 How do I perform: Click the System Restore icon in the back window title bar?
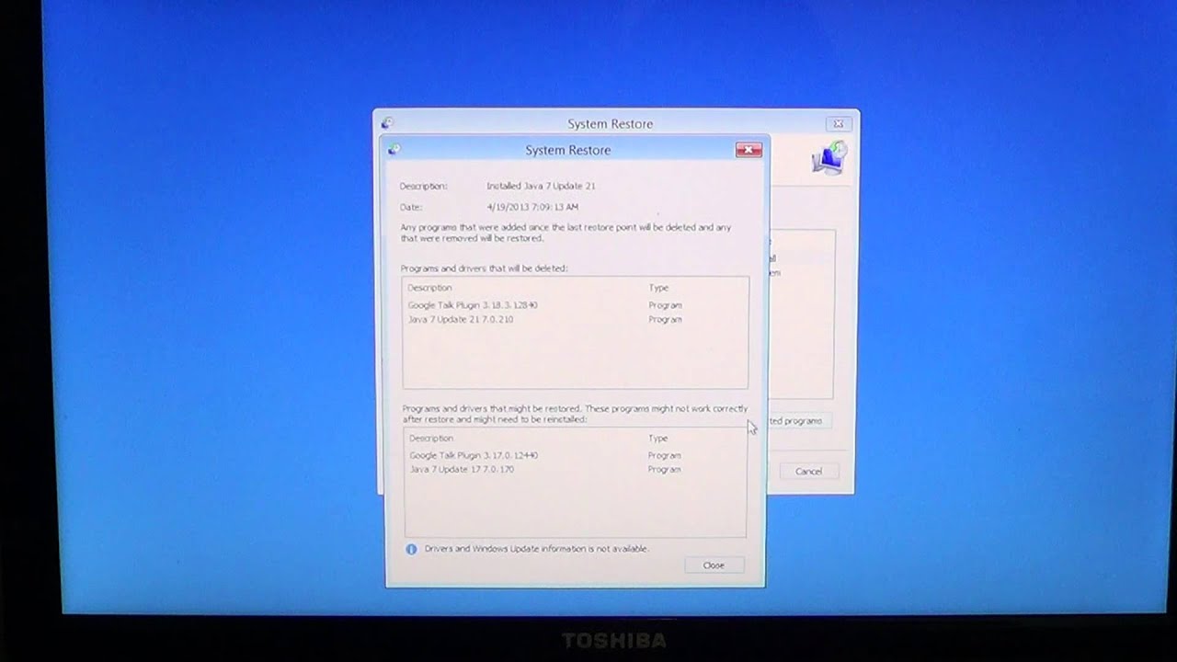(387, 123)
